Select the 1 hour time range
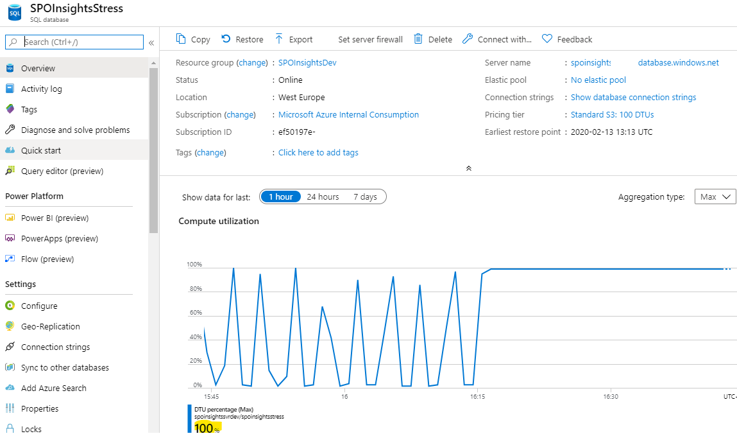This screenshot has width=737, height=436. coord(280,196)
